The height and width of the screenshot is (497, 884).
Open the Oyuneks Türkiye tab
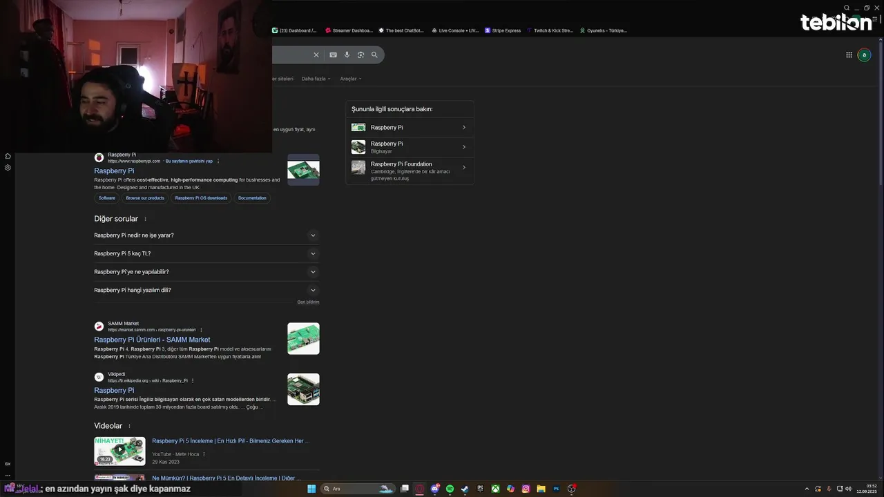(604, 30)
